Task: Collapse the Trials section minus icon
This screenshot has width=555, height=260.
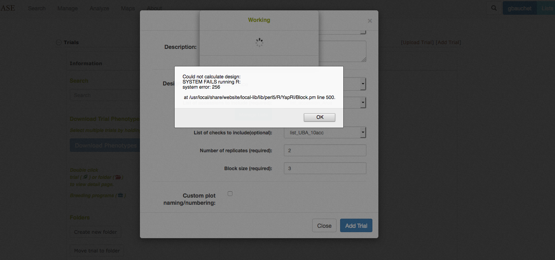Action: [59, 43]
